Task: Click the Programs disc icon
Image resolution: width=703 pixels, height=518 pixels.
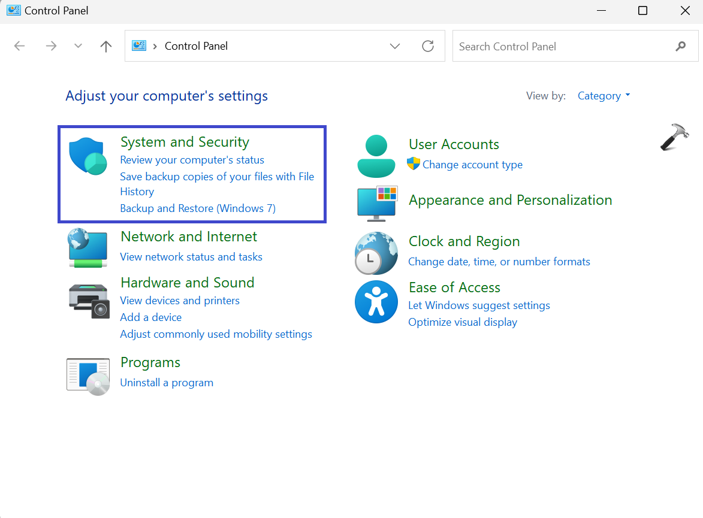Action: (88, 377)
